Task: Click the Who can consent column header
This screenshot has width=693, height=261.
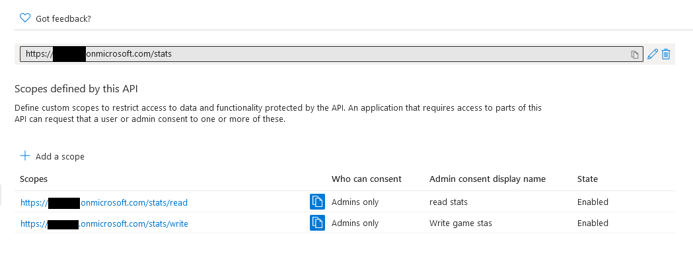Action: (367, 179)
